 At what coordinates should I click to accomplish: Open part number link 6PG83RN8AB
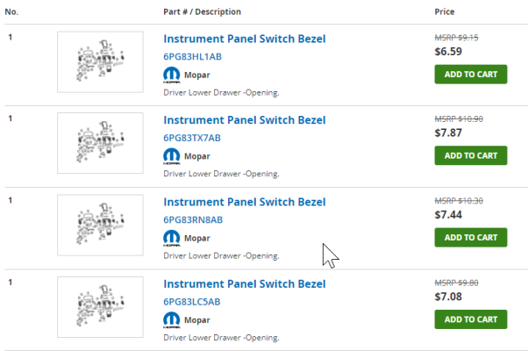(193, 219)
